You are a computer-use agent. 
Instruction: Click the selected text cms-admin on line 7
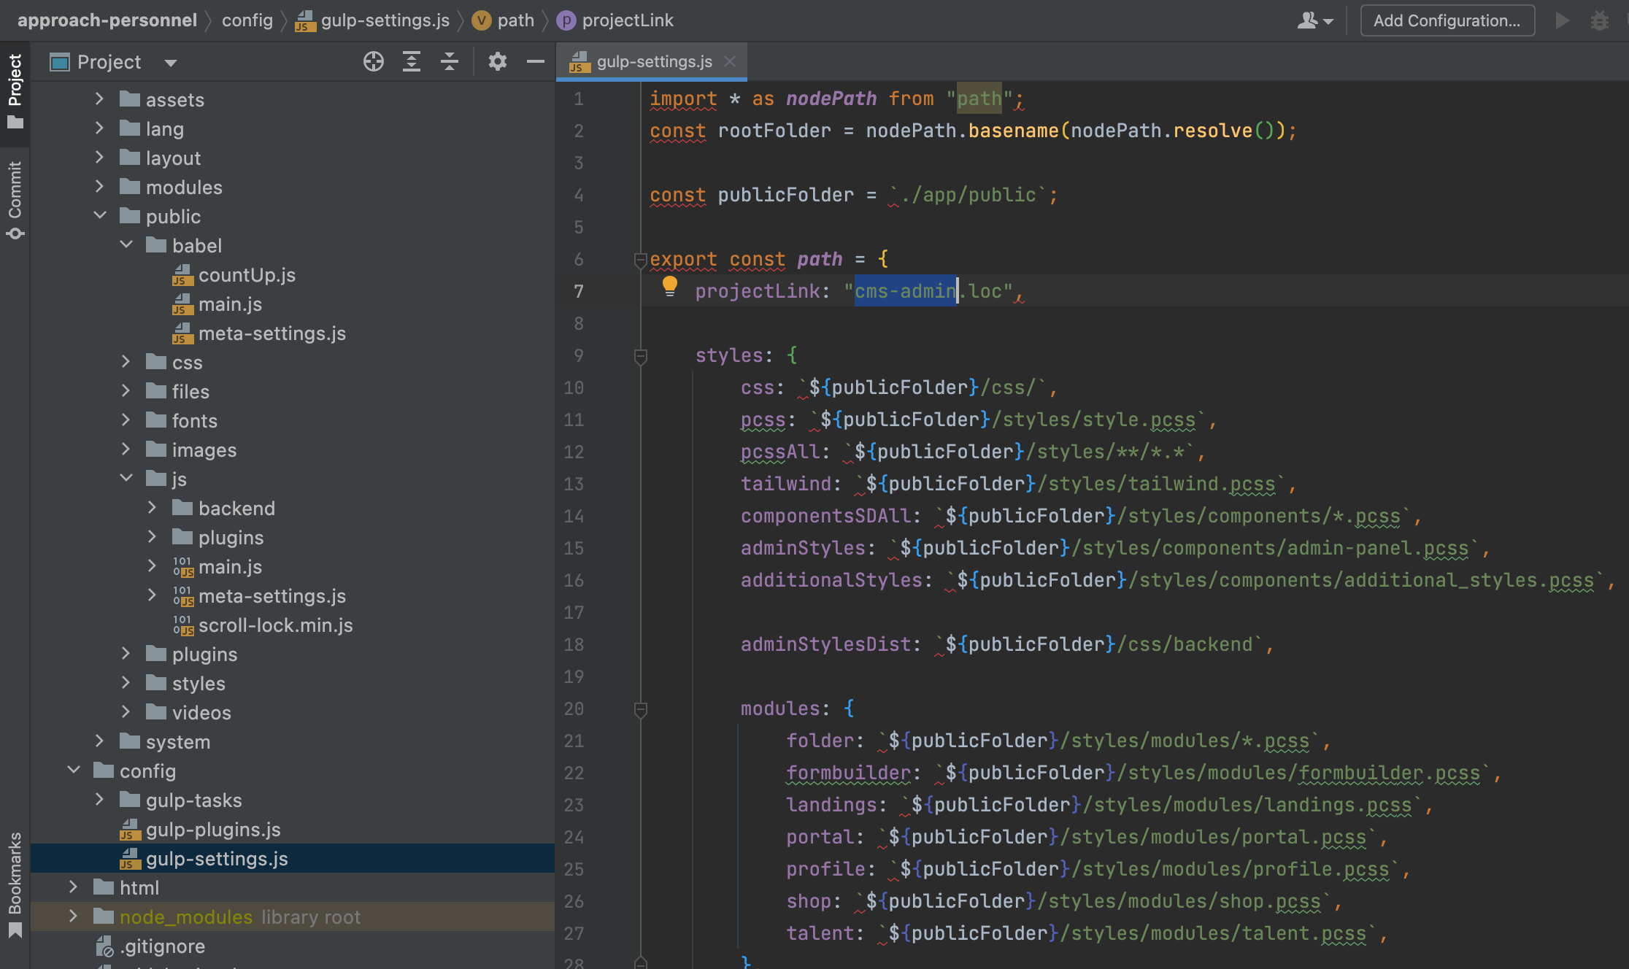point(906,291)
